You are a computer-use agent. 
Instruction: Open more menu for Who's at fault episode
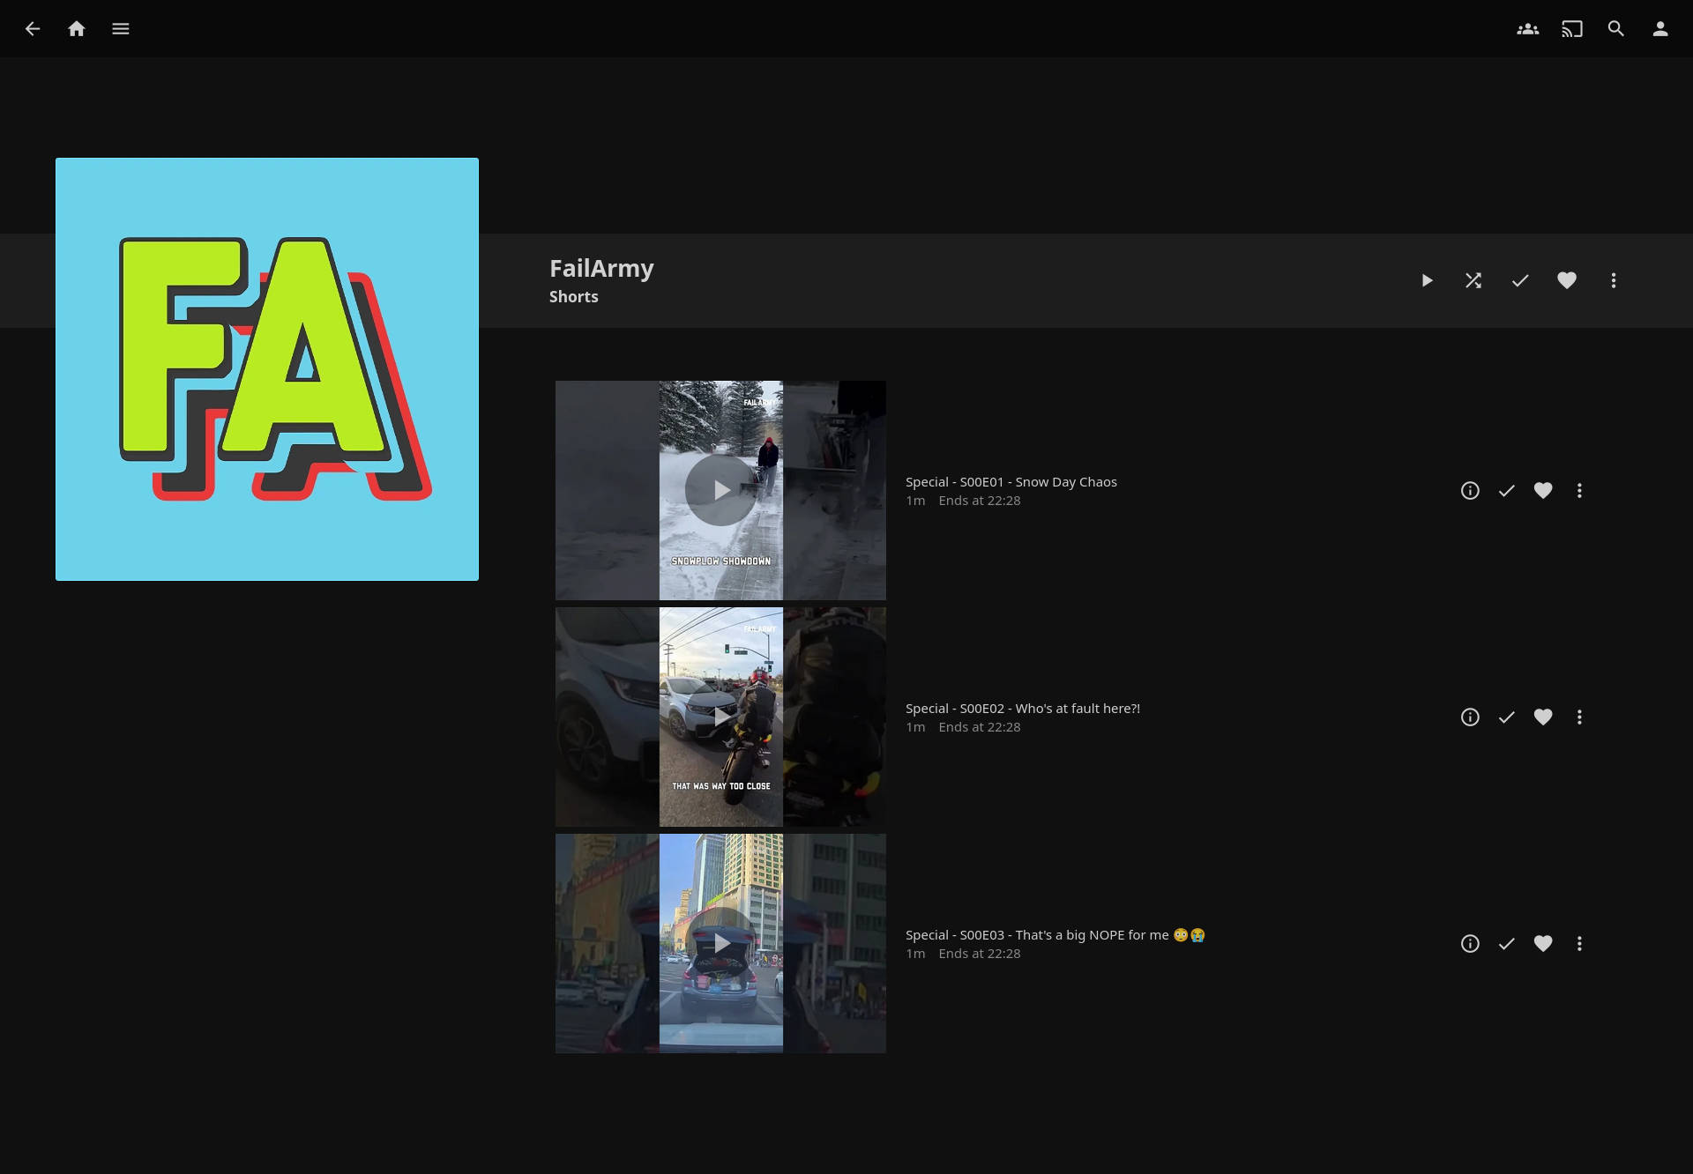(1579, 717)
